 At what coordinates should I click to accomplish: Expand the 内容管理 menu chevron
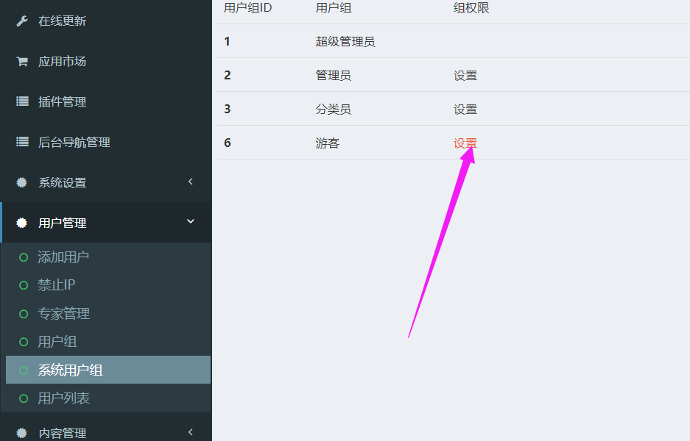click(191, 432)
